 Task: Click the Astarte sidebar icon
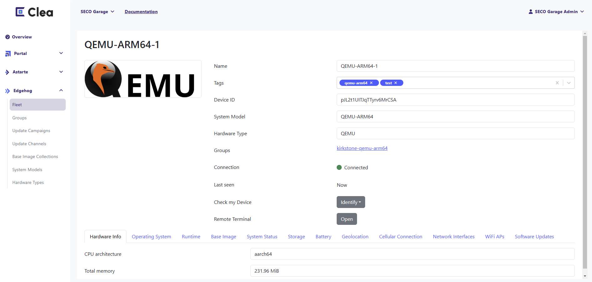coord(7,72)
